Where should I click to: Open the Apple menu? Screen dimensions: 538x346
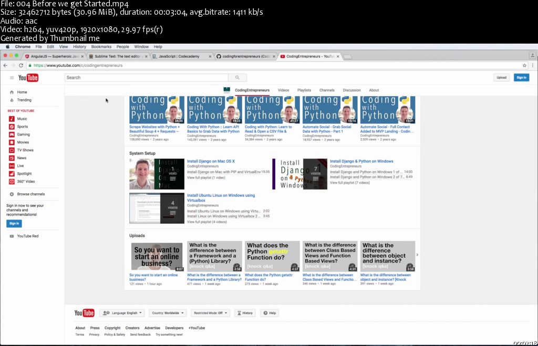pos(7,47)
